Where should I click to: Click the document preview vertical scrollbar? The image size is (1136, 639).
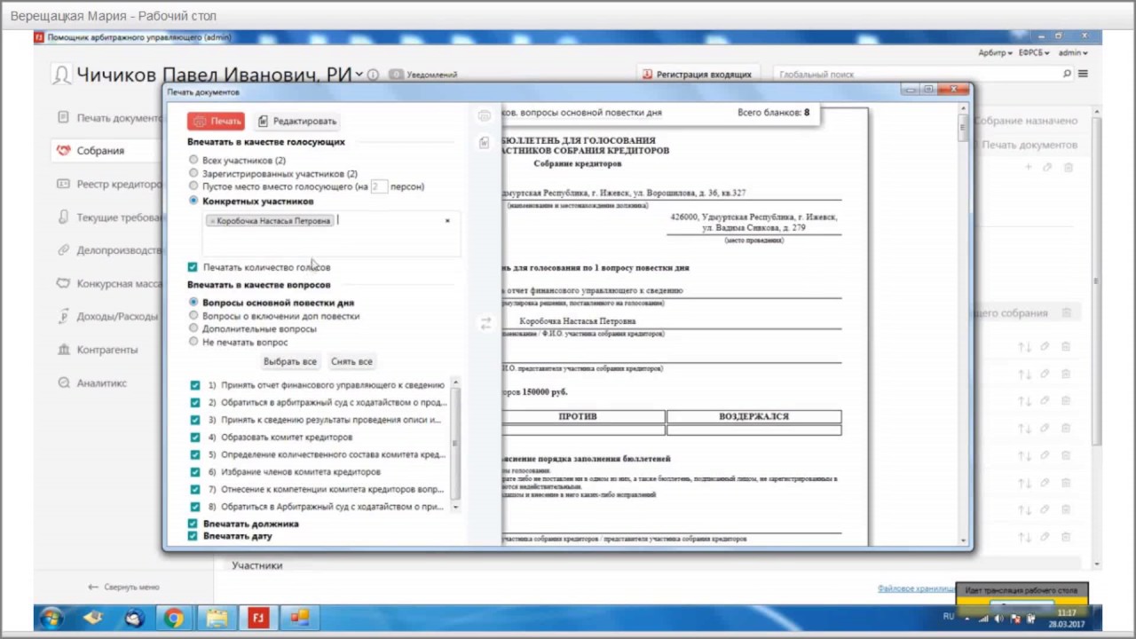tap(963, 129)
